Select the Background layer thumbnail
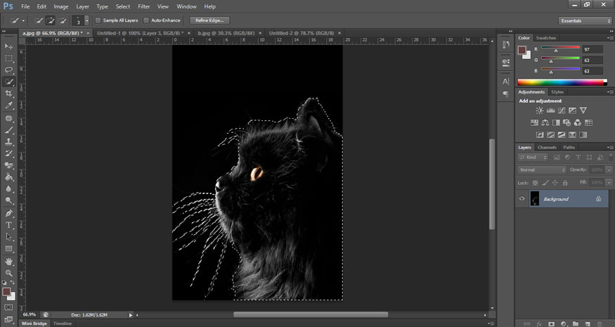This screenshot has width=615, height=327. point(534,198)
